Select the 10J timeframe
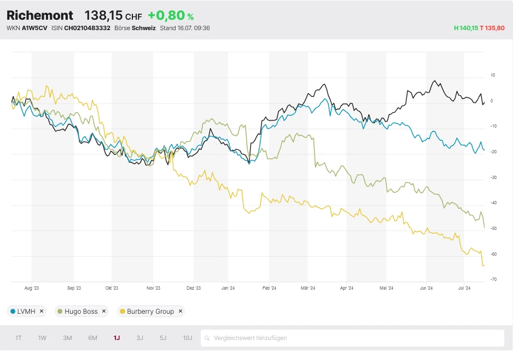Screen dimensions: 518x357 pos(188,338)
